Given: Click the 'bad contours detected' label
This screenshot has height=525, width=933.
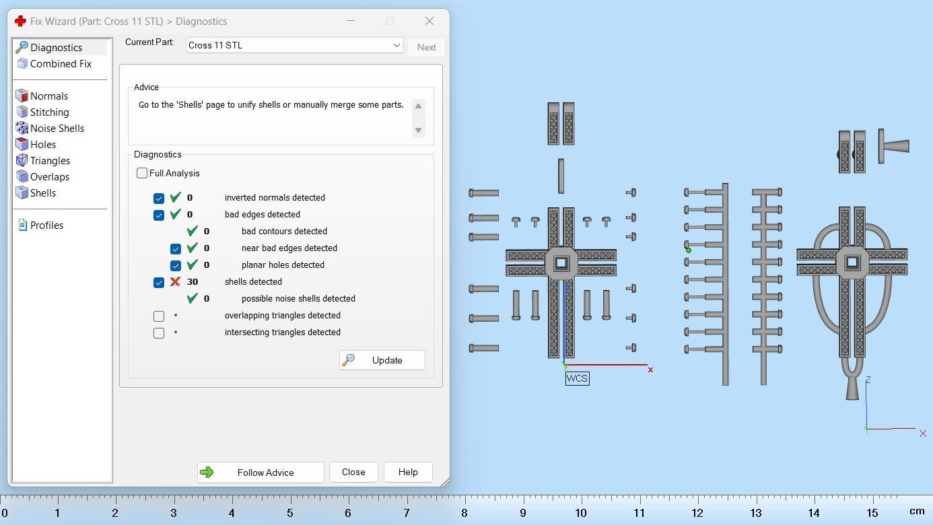Looking at the screenshot, I should (x=284, y=231).
